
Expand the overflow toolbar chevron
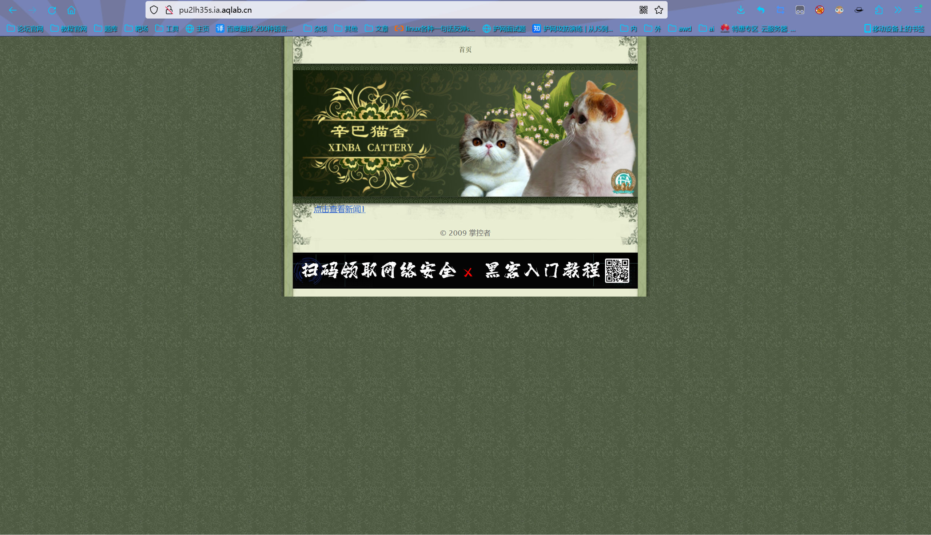[x=898, y=10]
